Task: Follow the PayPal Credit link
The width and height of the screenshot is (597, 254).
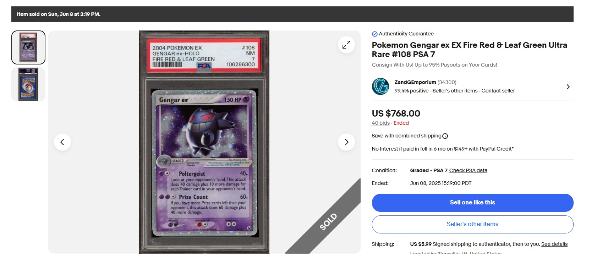Action: click(x=495, y=149)
